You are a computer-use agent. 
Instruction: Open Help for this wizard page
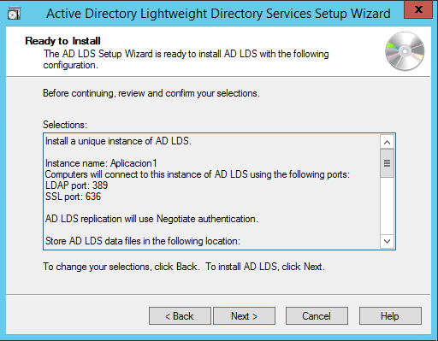pos(390,316)
